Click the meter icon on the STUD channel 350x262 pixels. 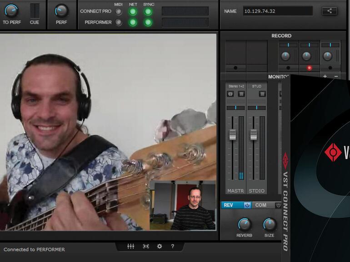[x=262, y=94]
